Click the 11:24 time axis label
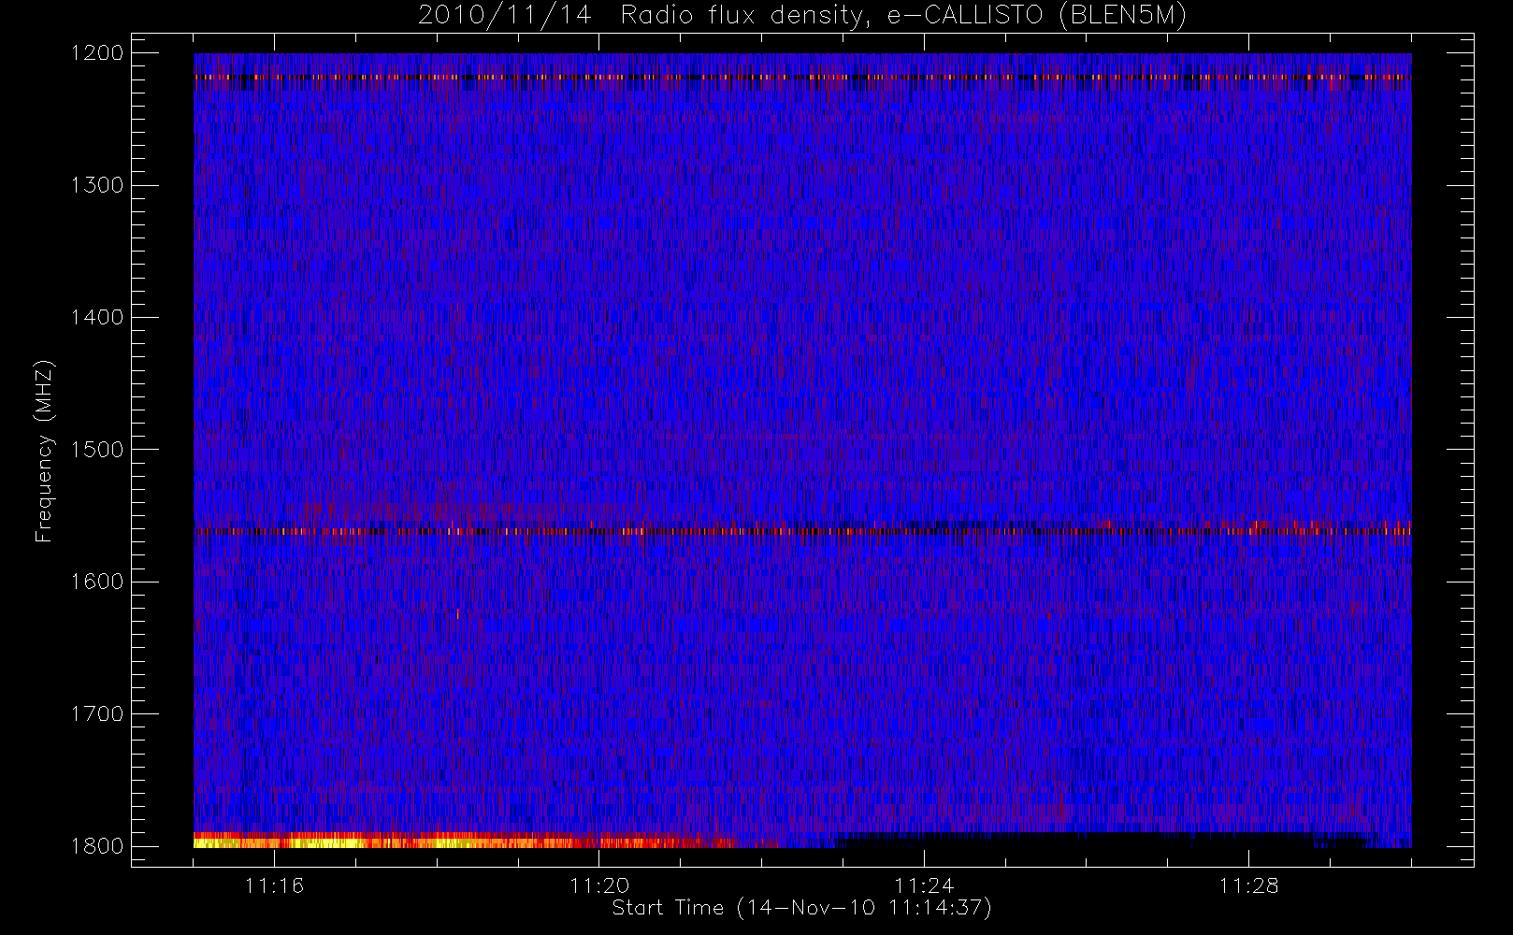The image size is (1513, 935). pyautogui.click(x=924, y=885)
